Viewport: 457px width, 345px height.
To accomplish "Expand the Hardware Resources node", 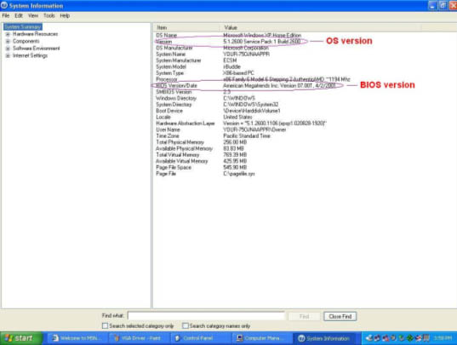I will [8, 34].
